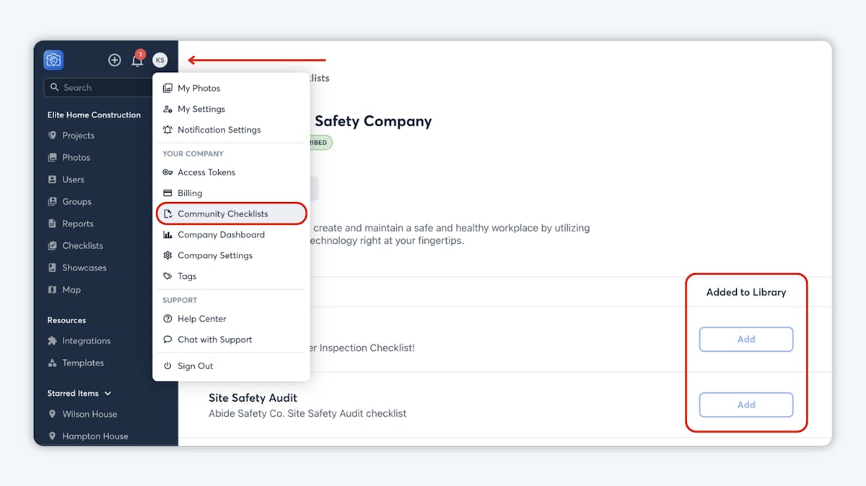The width and height of the screenshot is (866, 486).
Task: Click the Templates icon in sidebar
Action: (52, 363)
